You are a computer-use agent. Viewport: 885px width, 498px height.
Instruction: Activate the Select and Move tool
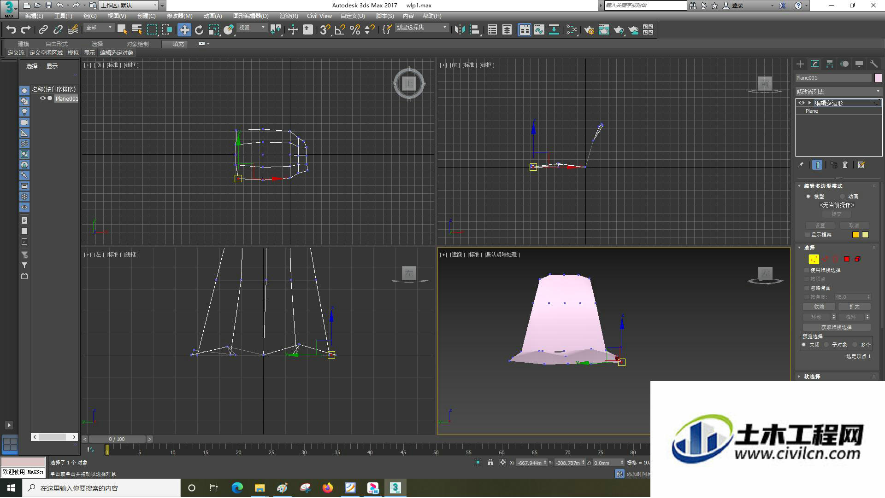[184, 30]
